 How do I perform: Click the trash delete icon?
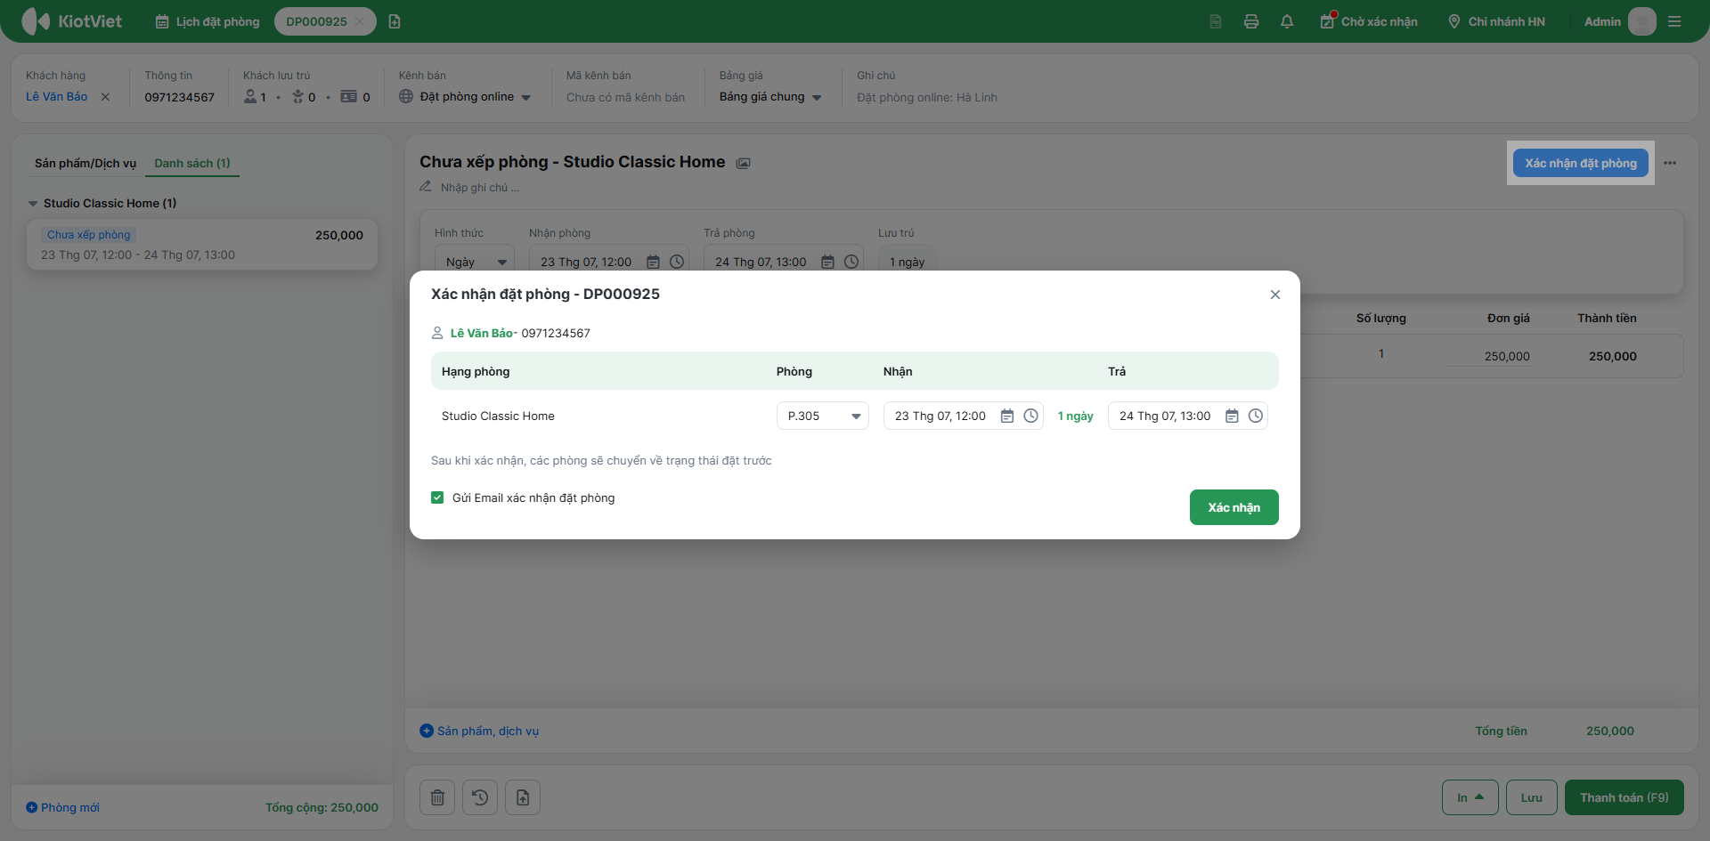tap(437, 797)
